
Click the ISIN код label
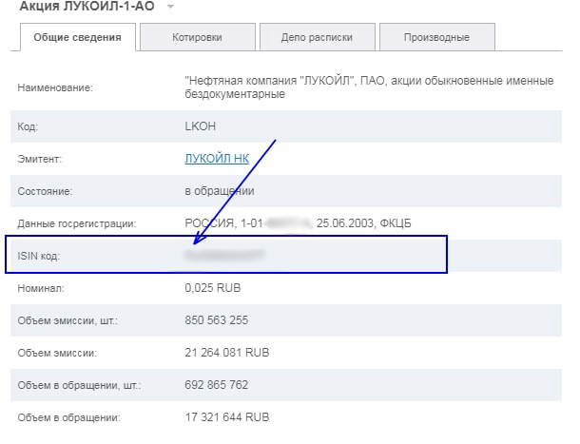point(38,256)
